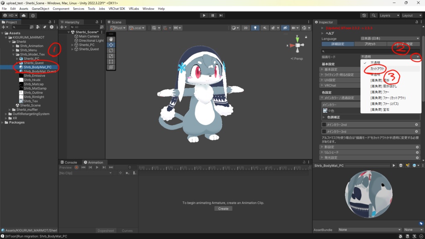Toggle scene lighting bulb
425x239 pixels.
click(255, 28)
